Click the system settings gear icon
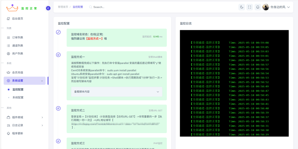This screenshot has width=298, height=149. (x=8, y=81)
